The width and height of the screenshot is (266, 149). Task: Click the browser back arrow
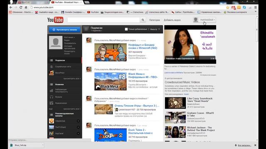click(x=11, y=7)
